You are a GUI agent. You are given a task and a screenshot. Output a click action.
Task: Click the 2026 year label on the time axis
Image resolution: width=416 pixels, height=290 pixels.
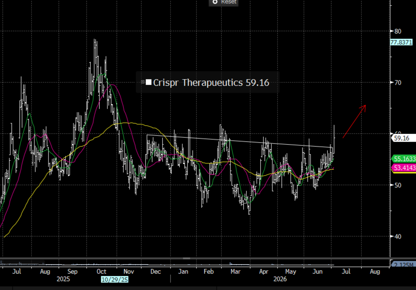pos(280,279)
